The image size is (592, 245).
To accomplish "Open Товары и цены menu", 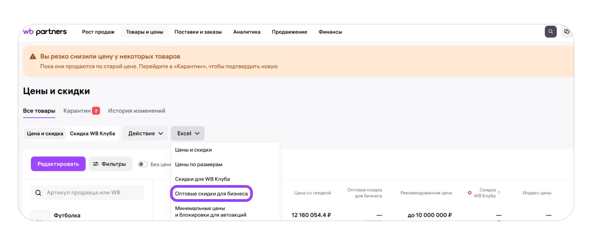I will click(144, 32).
